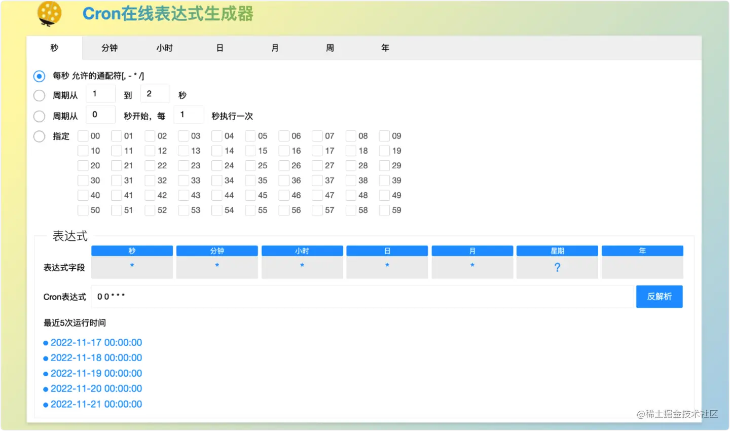
Task: Check the 43 seconds checkbox
Action: click(x=184, y=195)
